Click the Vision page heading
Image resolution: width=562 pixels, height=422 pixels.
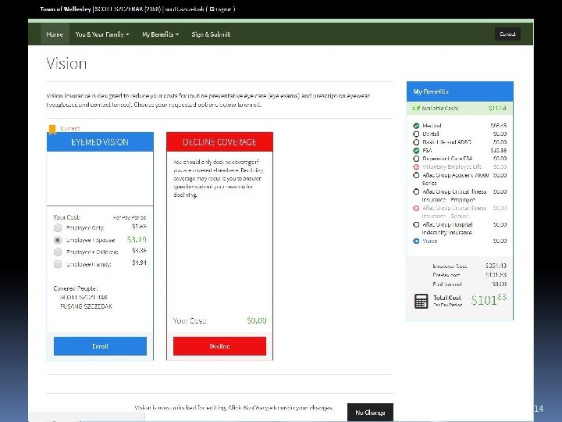point(66,63)
